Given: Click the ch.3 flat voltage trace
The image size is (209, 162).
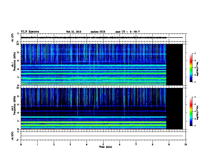Looking at the screenshot, I should [x=102, y=136].
